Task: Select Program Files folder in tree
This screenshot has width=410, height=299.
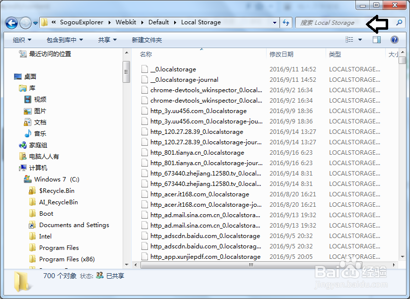Action: [x=59, y=248]
